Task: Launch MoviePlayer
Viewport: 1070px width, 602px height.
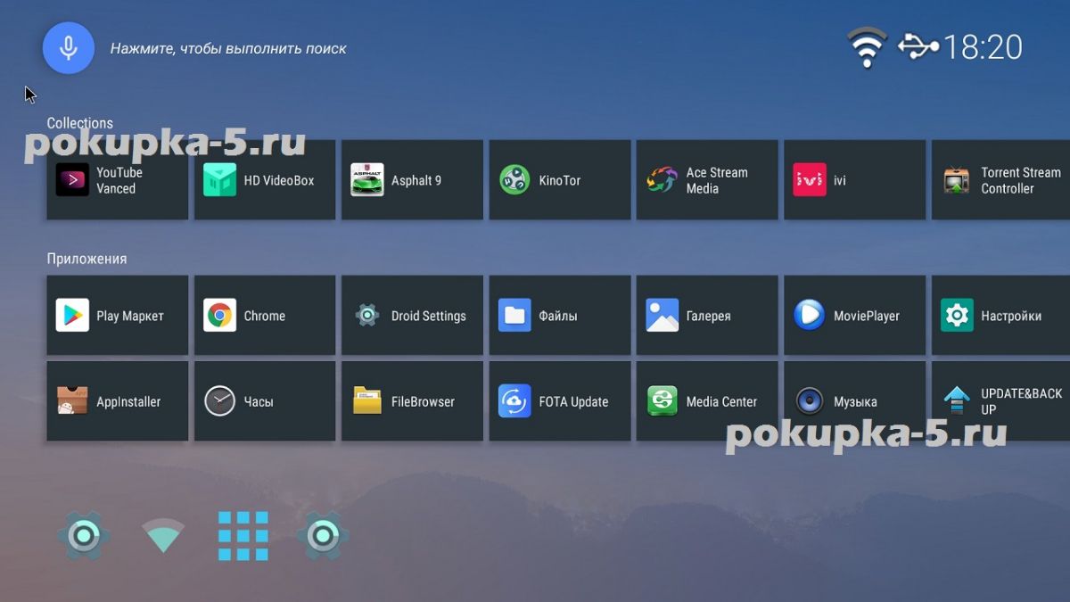Action: pyautogui.click(x=854, y=316)
